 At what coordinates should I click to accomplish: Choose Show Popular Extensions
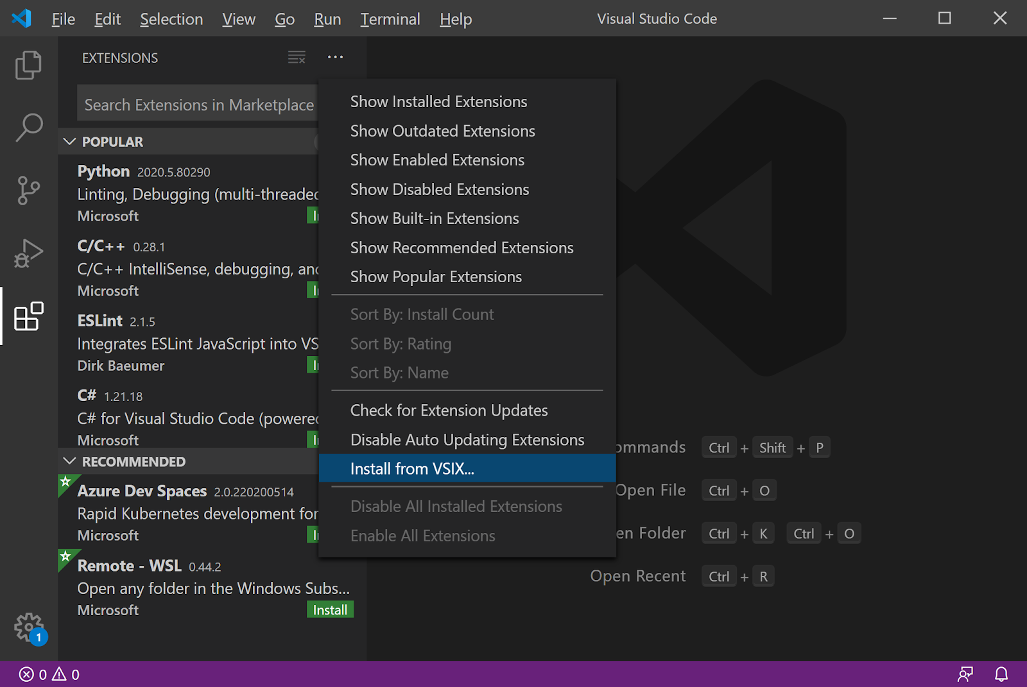pyautogui.click(x=467, y=277)
